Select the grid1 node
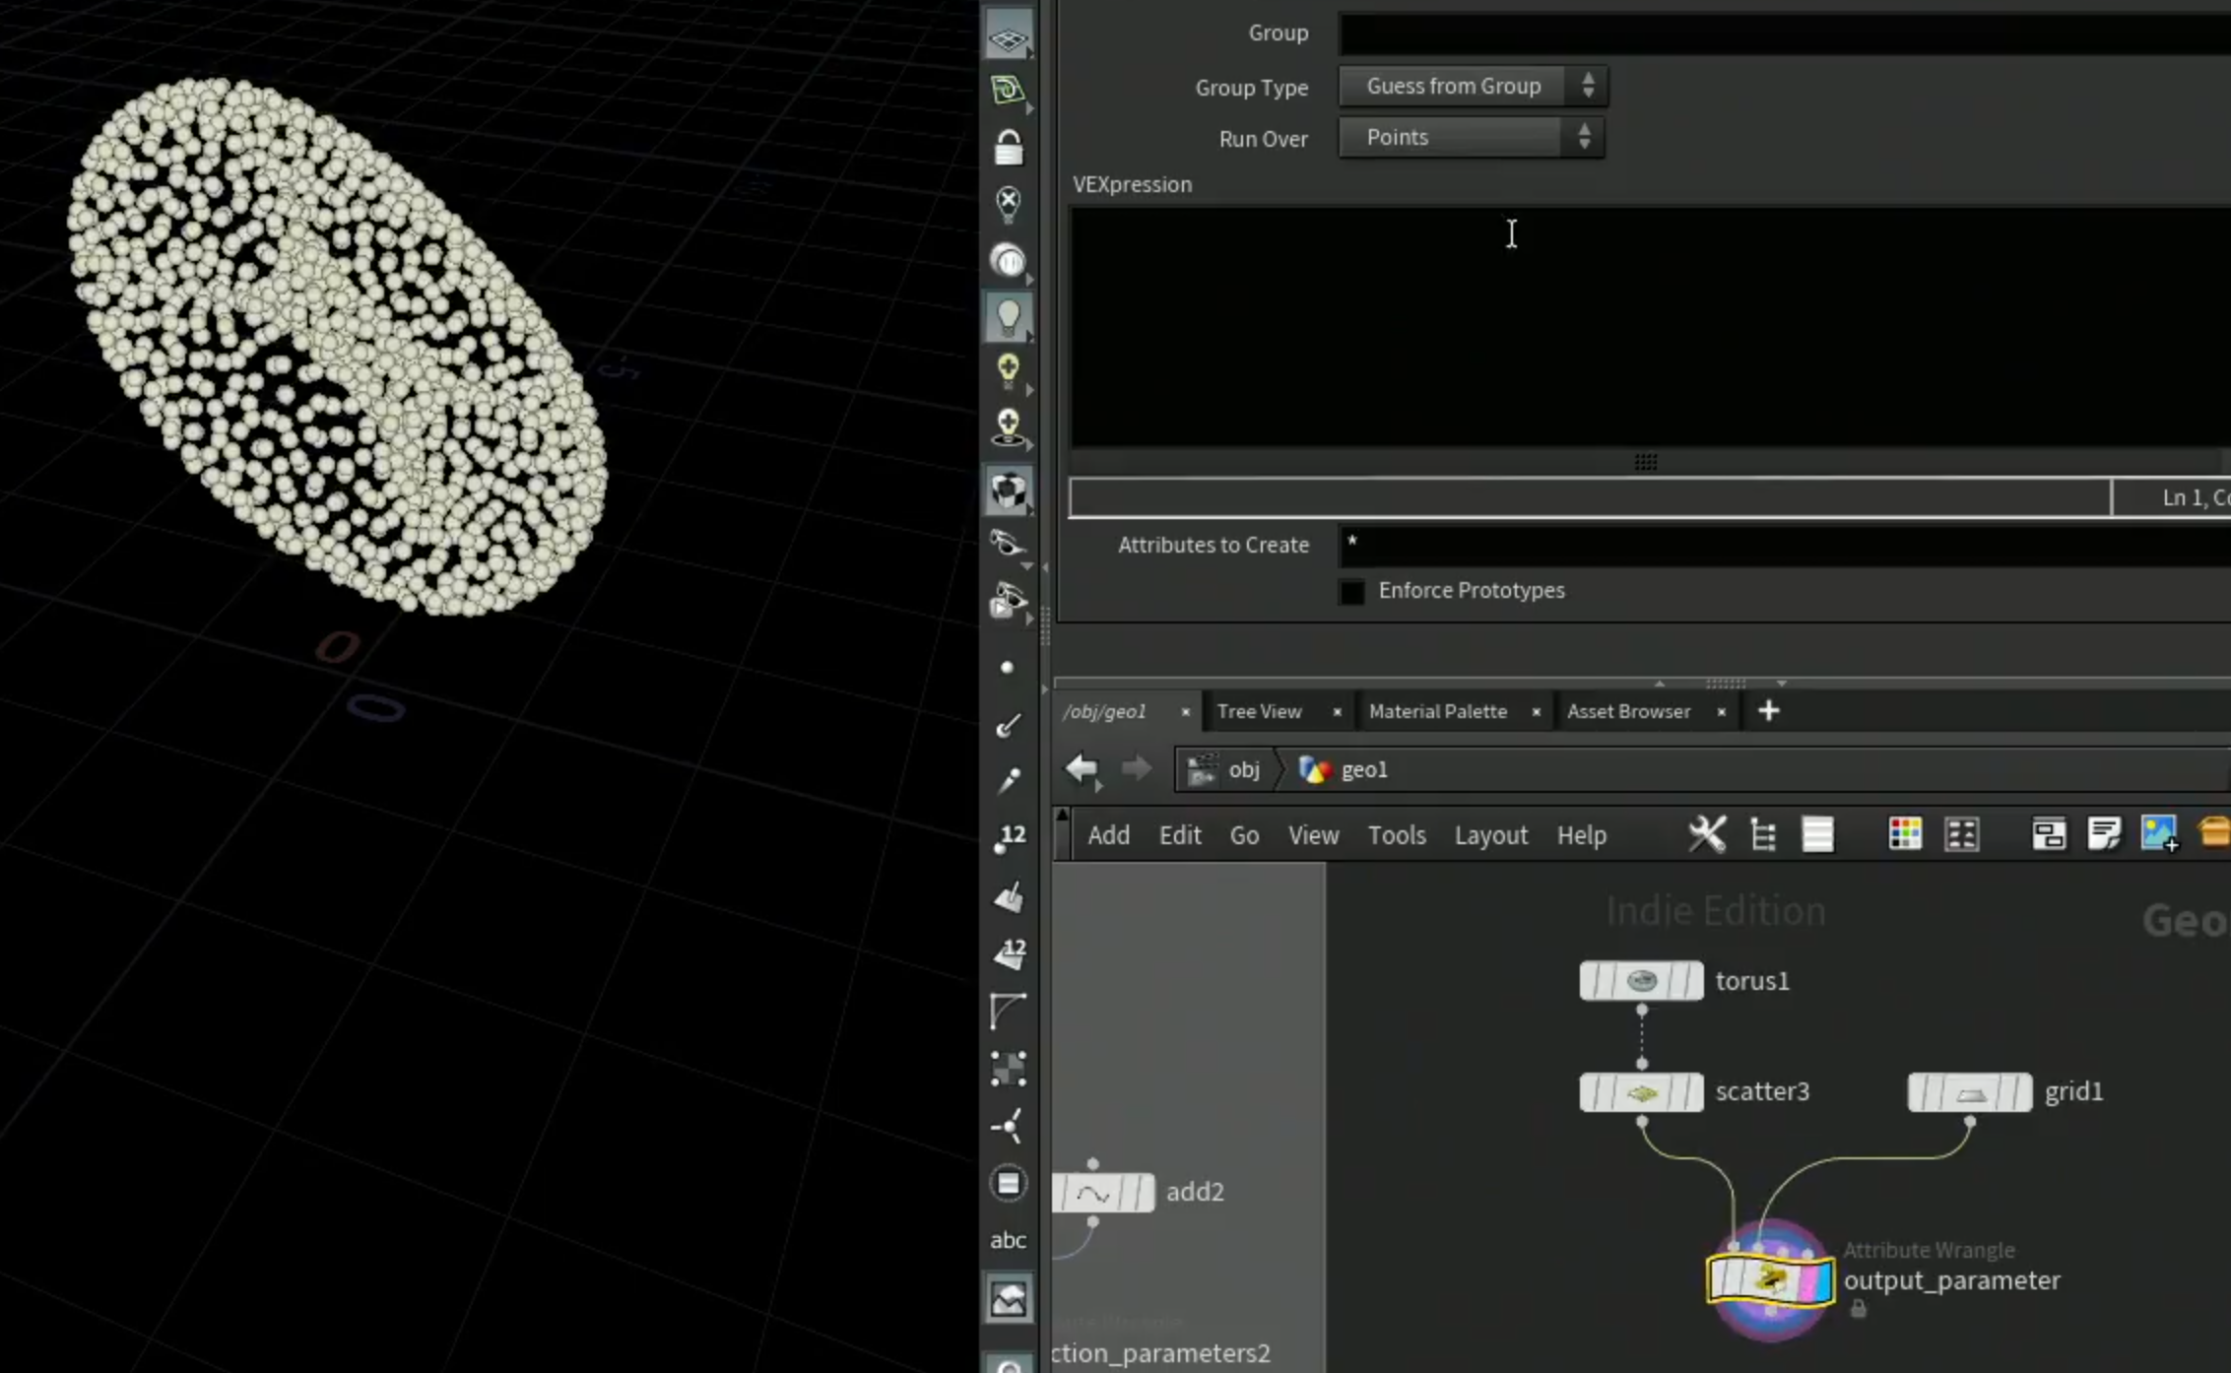The width and height of the screenshot is (2231, 1373). (x=1969, y=1092)
